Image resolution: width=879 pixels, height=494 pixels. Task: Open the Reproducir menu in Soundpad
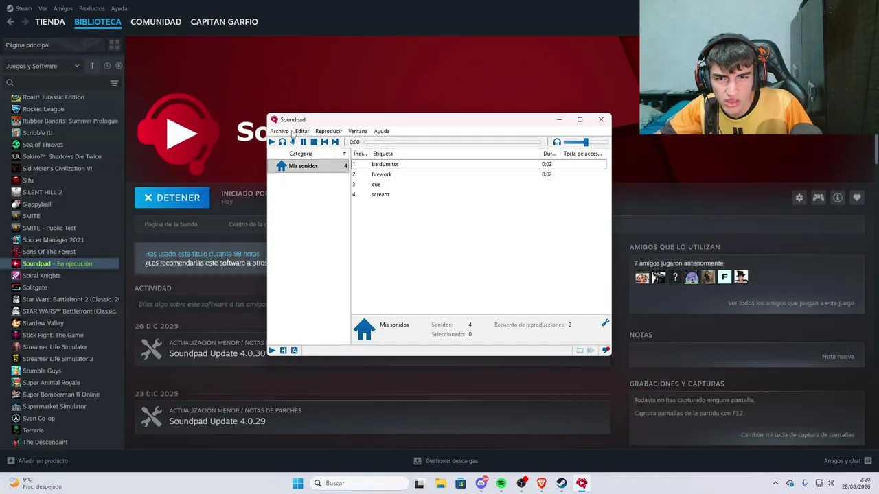click(328, 131)
